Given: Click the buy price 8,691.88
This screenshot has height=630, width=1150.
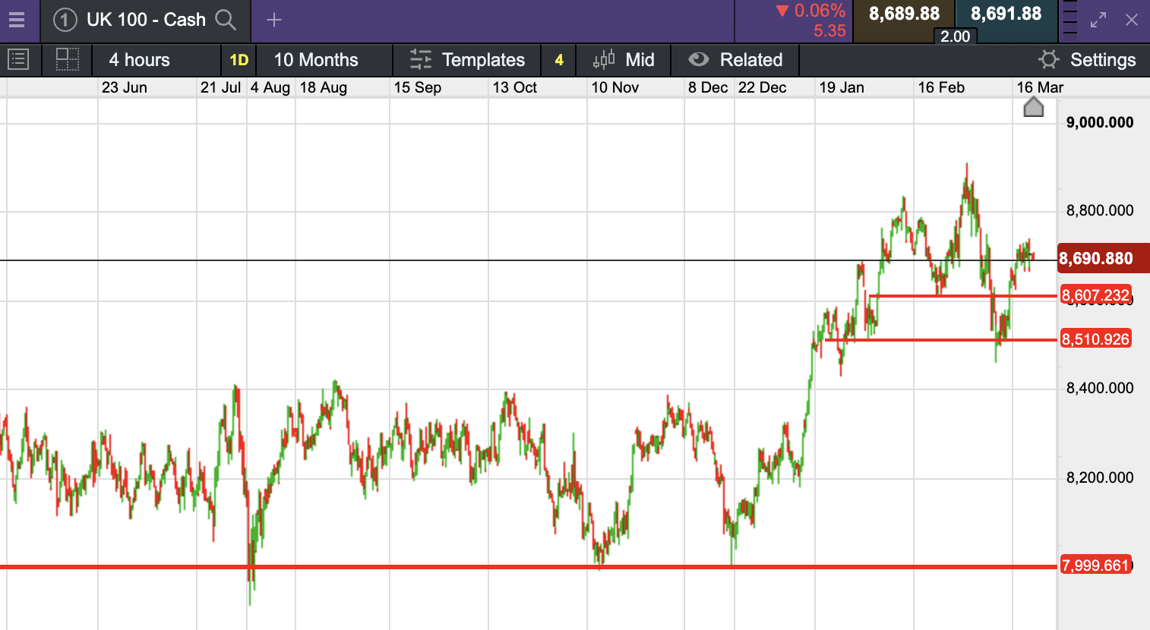Looking at the screenshot, I should coord(1006,14).
